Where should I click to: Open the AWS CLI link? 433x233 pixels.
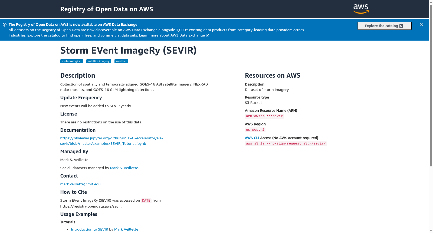[252, 138]
